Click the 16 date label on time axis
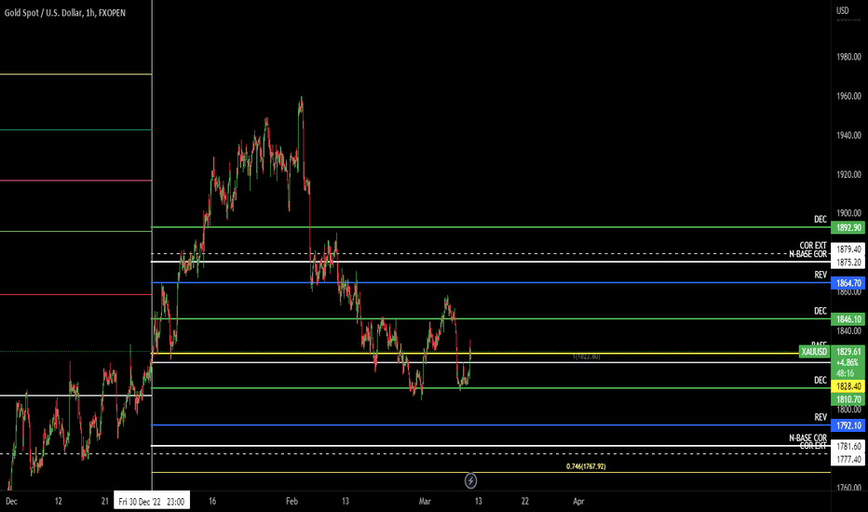Viewport: 868px width, 512px height. tap(212, 502)
